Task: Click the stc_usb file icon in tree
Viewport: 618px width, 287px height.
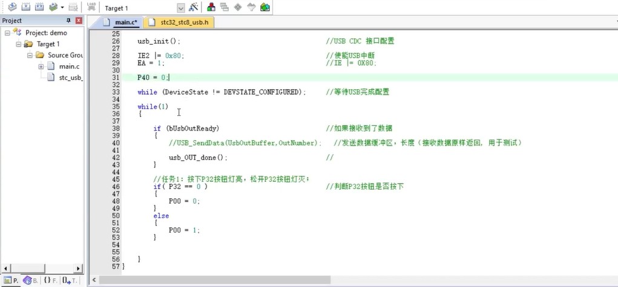Action: [x=51, y=77]
